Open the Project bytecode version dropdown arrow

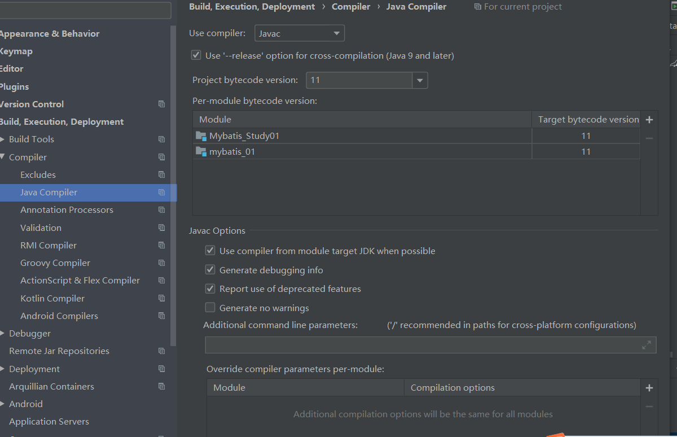(x=420, y=80)
